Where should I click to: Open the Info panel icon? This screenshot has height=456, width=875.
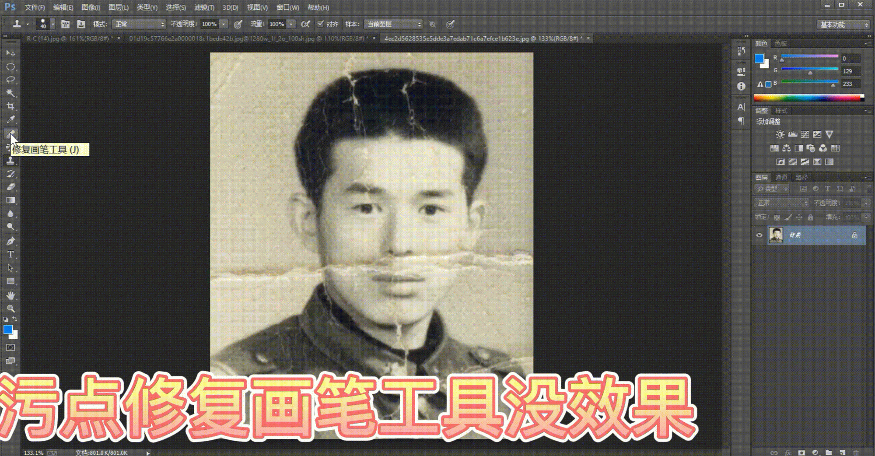tap(741, 86)
